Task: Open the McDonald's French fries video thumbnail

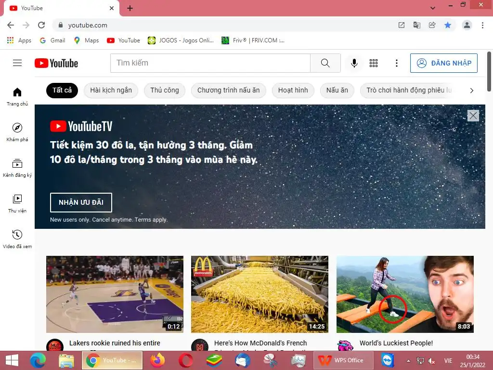Action: click(x=259, y=294)
